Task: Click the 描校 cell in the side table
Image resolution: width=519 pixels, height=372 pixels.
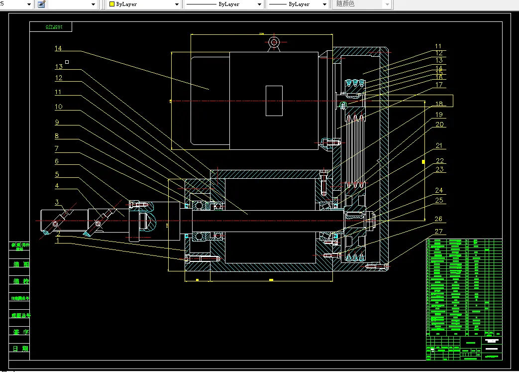Action: [x=19, y=281]
